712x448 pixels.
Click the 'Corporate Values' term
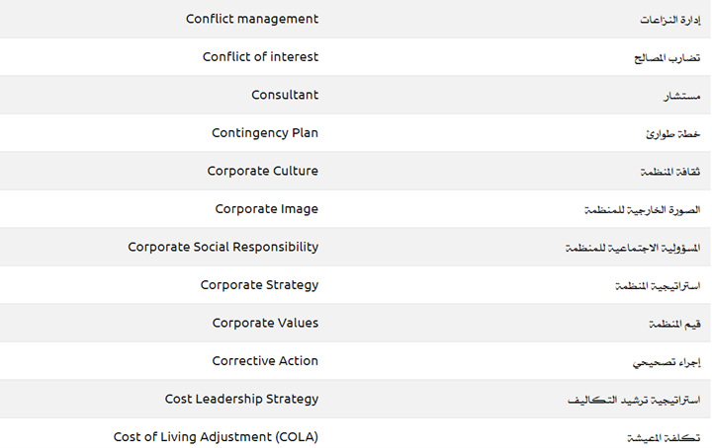click(x=265, y=323)
